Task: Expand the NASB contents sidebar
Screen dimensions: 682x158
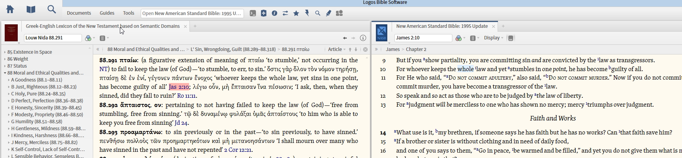Action: (x=376, y=49)
